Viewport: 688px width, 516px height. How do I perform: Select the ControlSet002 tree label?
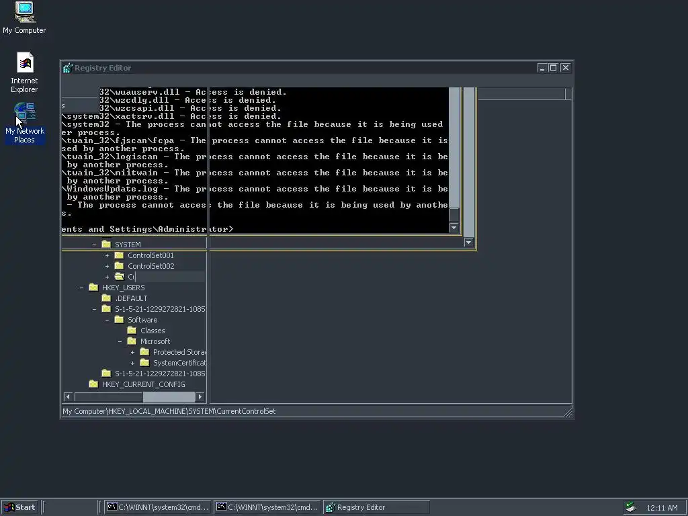click(x=151, y=266)
